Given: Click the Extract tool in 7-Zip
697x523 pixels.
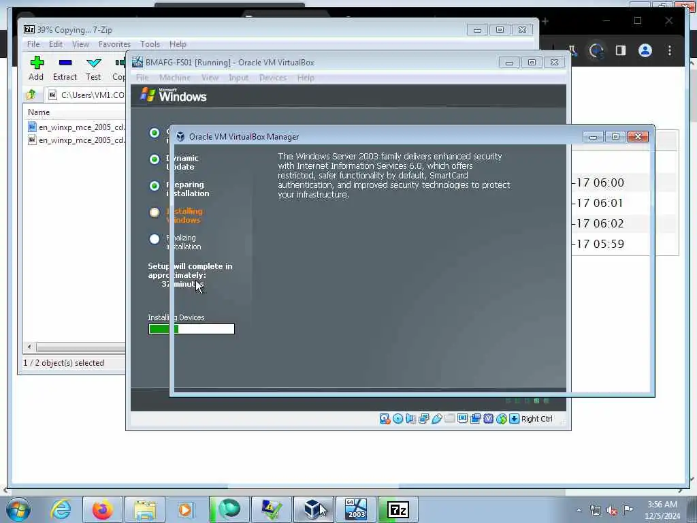Looking at the screenshot, I should [65, 68].
